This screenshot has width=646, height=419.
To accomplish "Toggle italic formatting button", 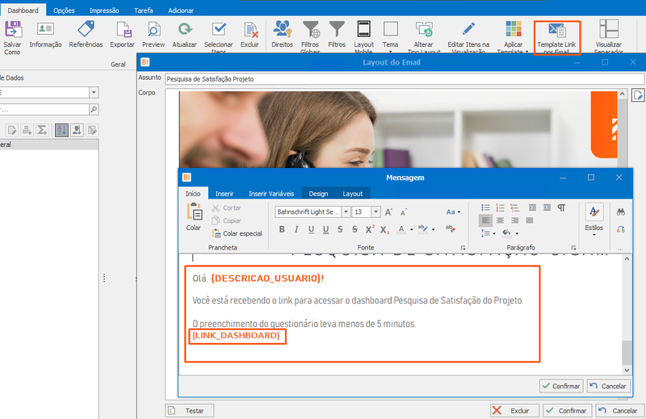I will (296, 229).
